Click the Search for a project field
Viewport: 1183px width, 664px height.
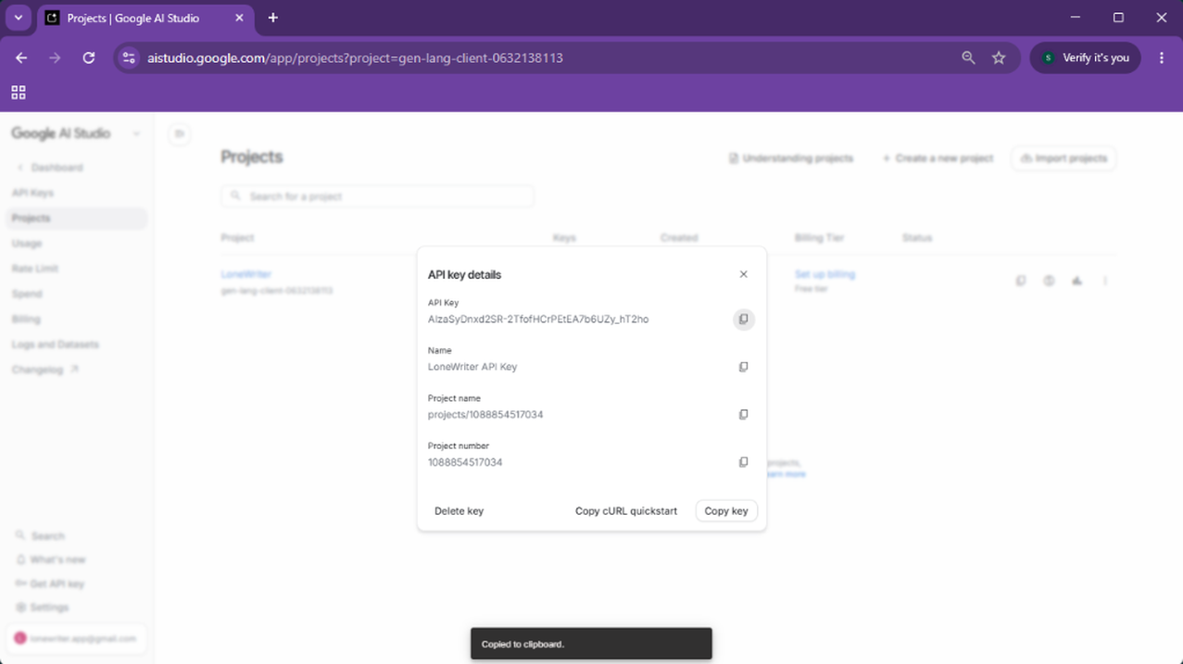point(377,196)
